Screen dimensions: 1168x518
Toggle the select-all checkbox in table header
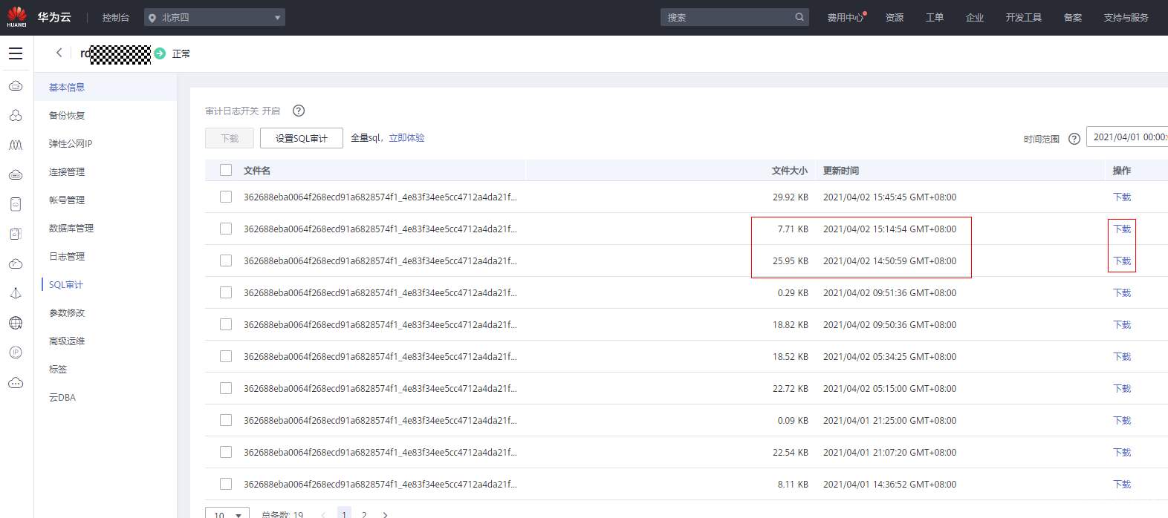226,170
